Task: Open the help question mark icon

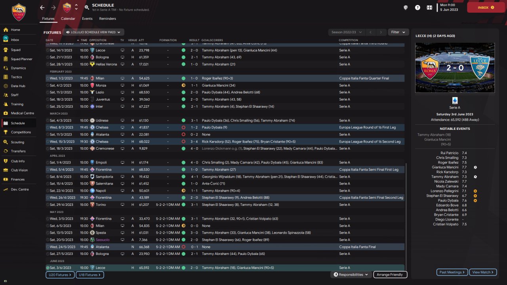Action: click(417, 8)
